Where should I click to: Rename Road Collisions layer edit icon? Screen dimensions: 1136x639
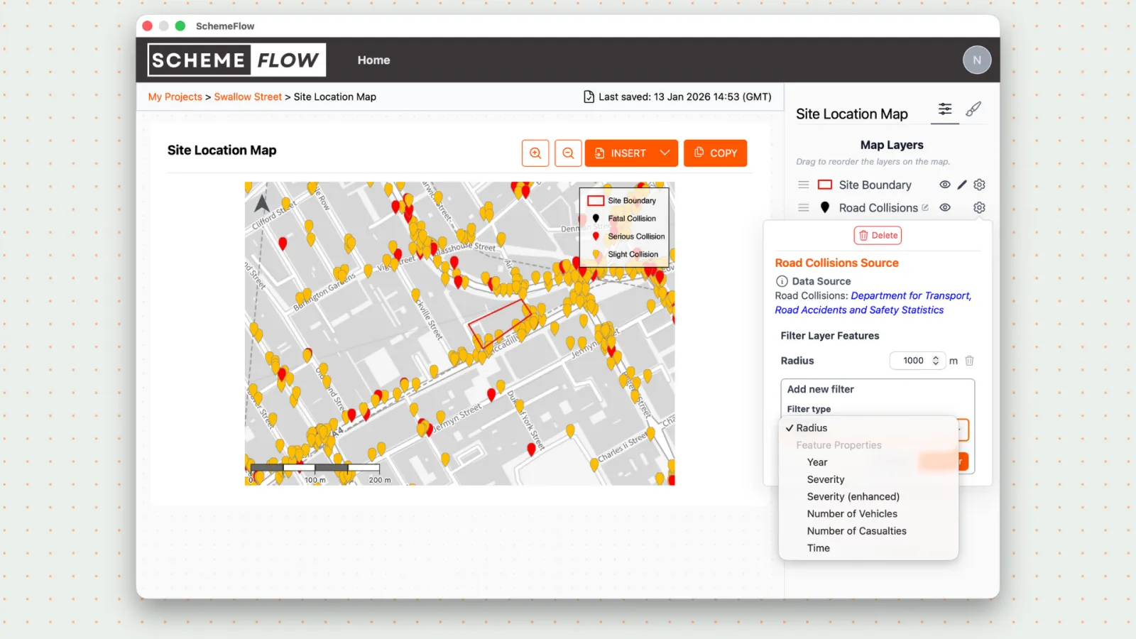click(925, 208)
